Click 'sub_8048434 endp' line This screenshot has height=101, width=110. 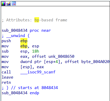pos(20,93)
